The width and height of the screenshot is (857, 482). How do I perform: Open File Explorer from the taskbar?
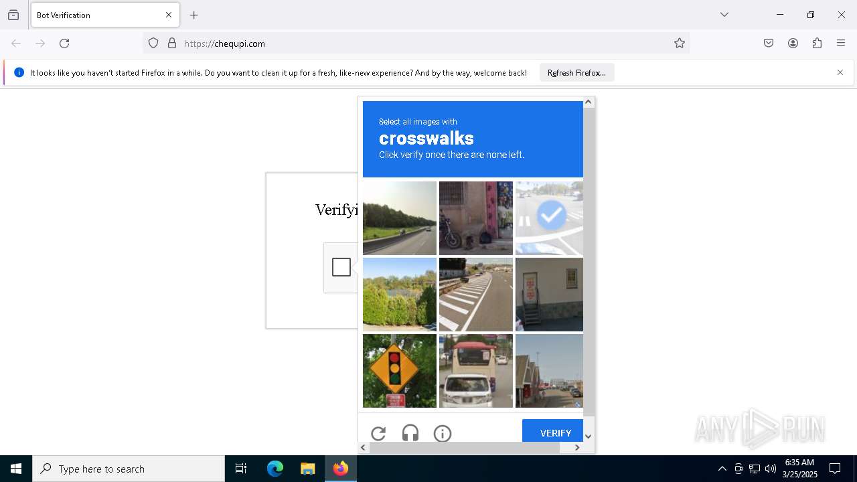307,469
